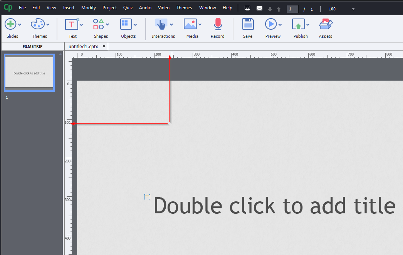Open the Assets panel
The height and width of the screenshot is (255, 403).
326,24
